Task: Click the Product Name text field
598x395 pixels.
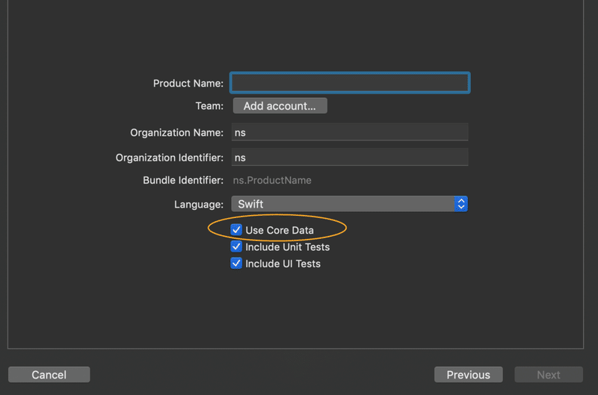Action: point(350,82)
